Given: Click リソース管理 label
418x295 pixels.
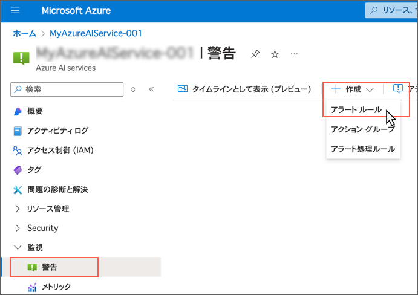Looking at the screenshot, I should click(48, 209).
